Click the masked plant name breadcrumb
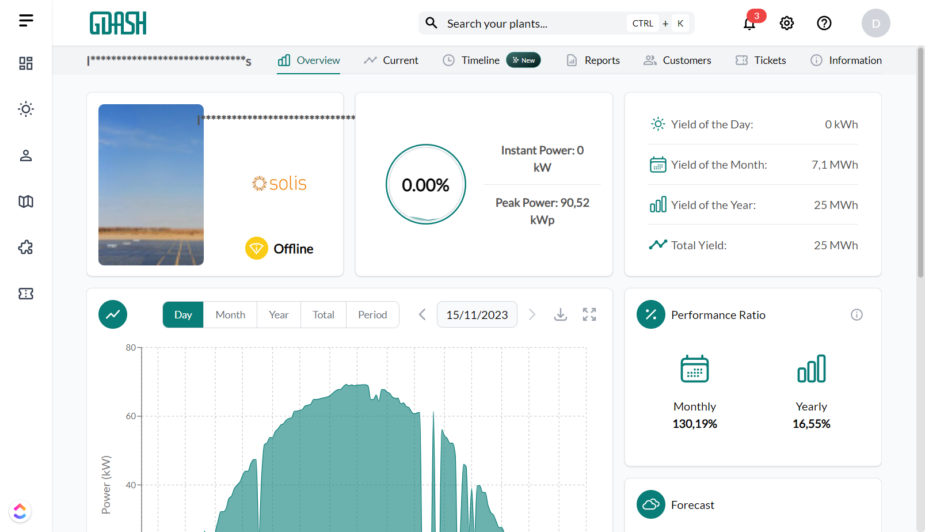This screenshot has height=532, width=925. point(169,60)
